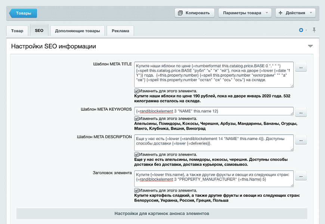Viewport: 325px width, 224px height.
Task: Click the Копировать button
Action: (195, 13)
